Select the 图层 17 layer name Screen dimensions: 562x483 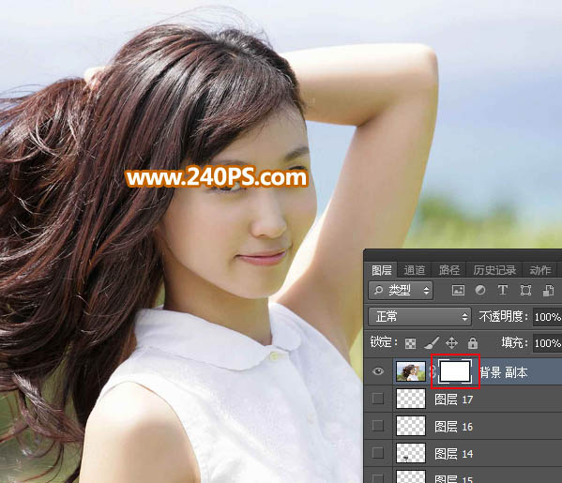(454, 400)
